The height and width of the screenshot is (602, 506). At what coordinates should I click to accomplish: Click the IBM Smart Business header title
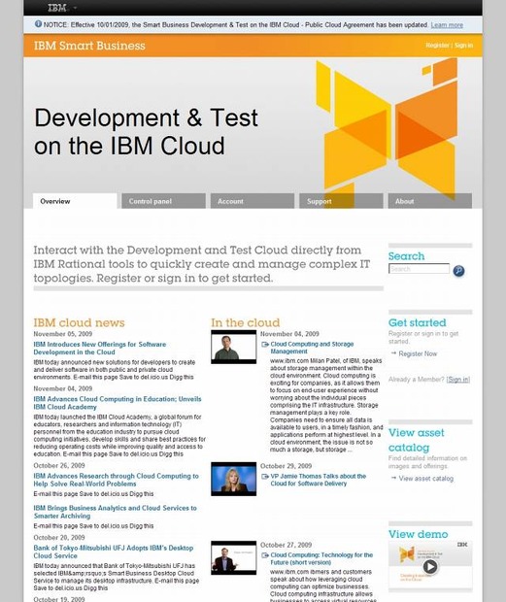[89, 46]
